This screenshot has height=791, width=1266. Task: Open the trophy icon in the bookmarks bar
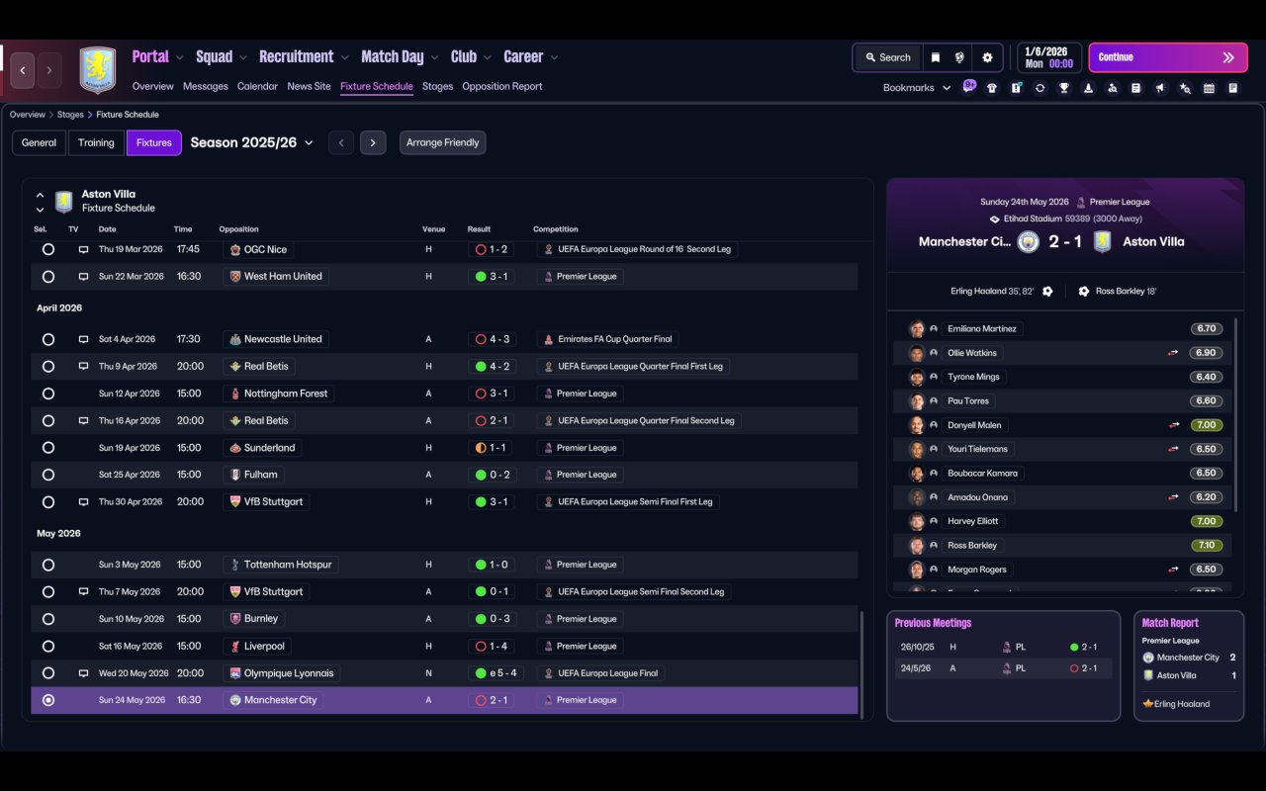pyautogui.click(x=1064, y=88)
